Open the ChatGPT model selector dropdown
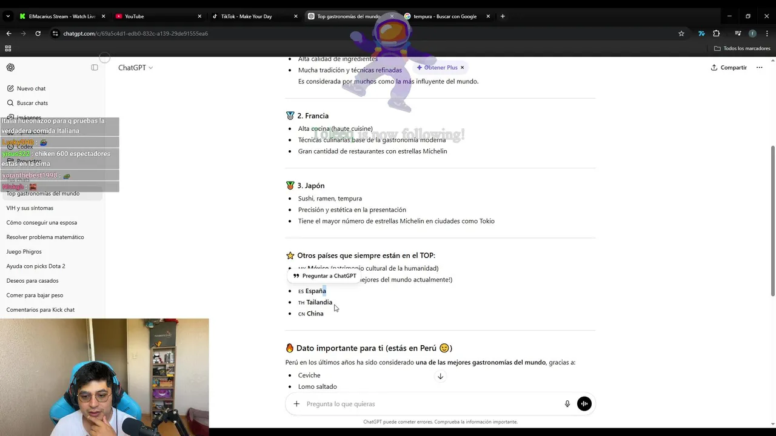This screenshot has width=776, height=436. (136, 68)
